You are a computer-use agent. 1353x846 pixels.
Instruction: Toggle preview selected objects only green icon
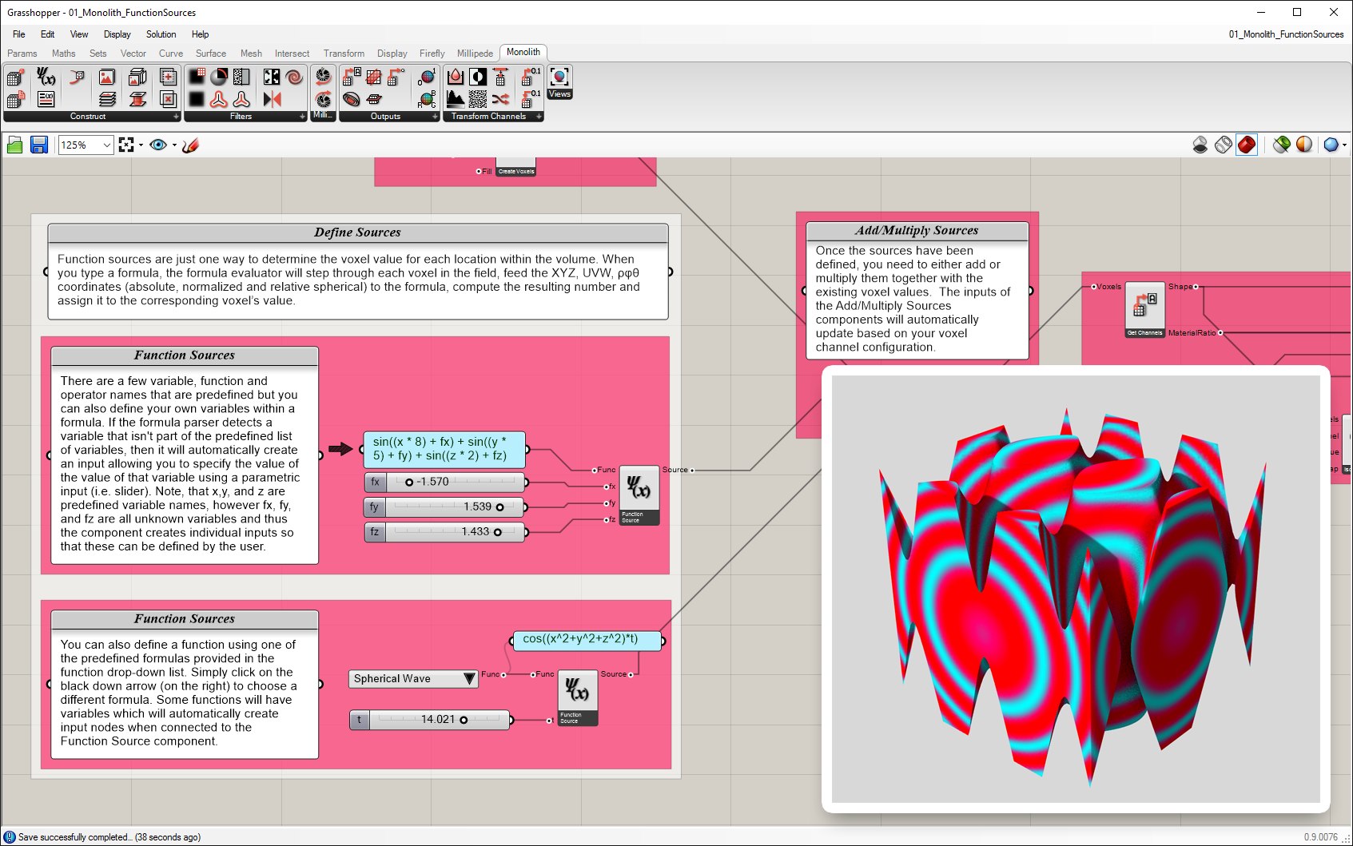[1282, 145]
